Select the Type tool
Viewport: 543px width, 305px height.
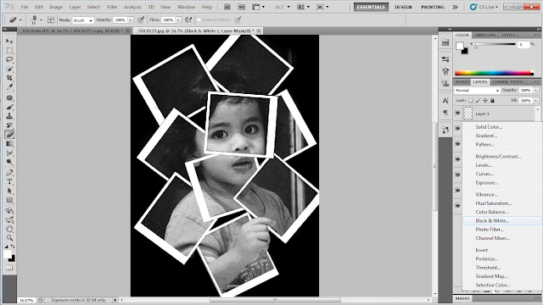pos(9,182)
